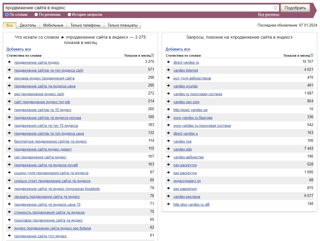320x241 pixels.
Task: Switch to the 'Десктопы' tab
Action: click(x=28, y=25)
